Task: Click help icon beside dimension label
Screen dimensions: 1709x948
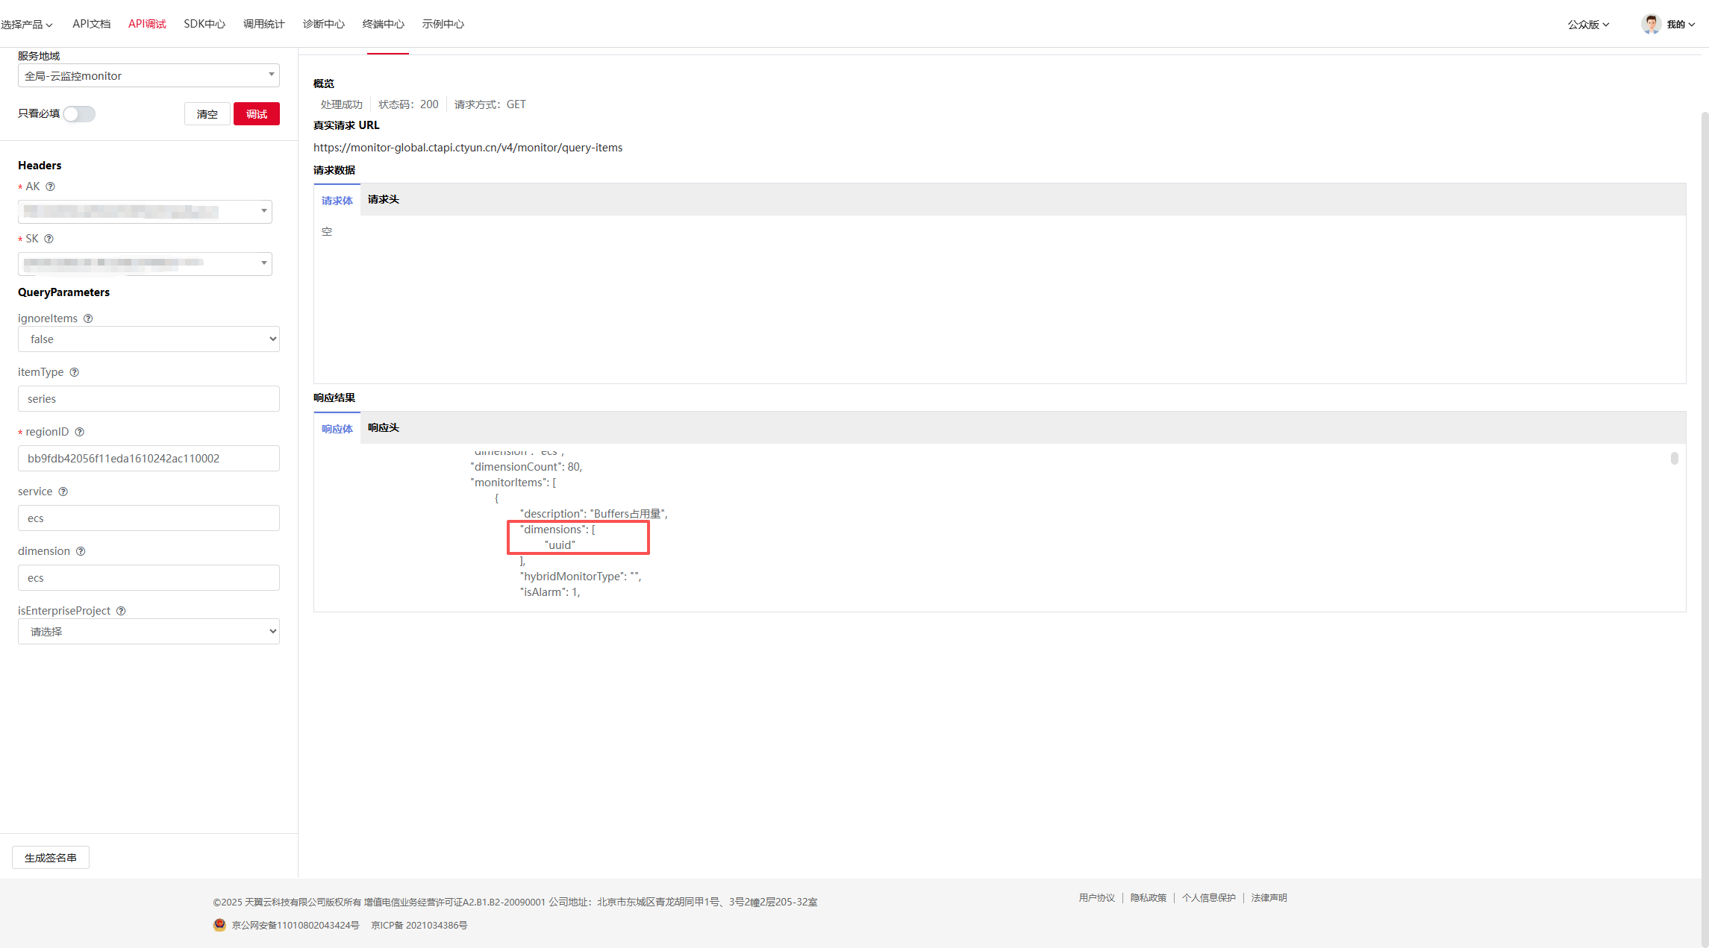Action: 81,551
